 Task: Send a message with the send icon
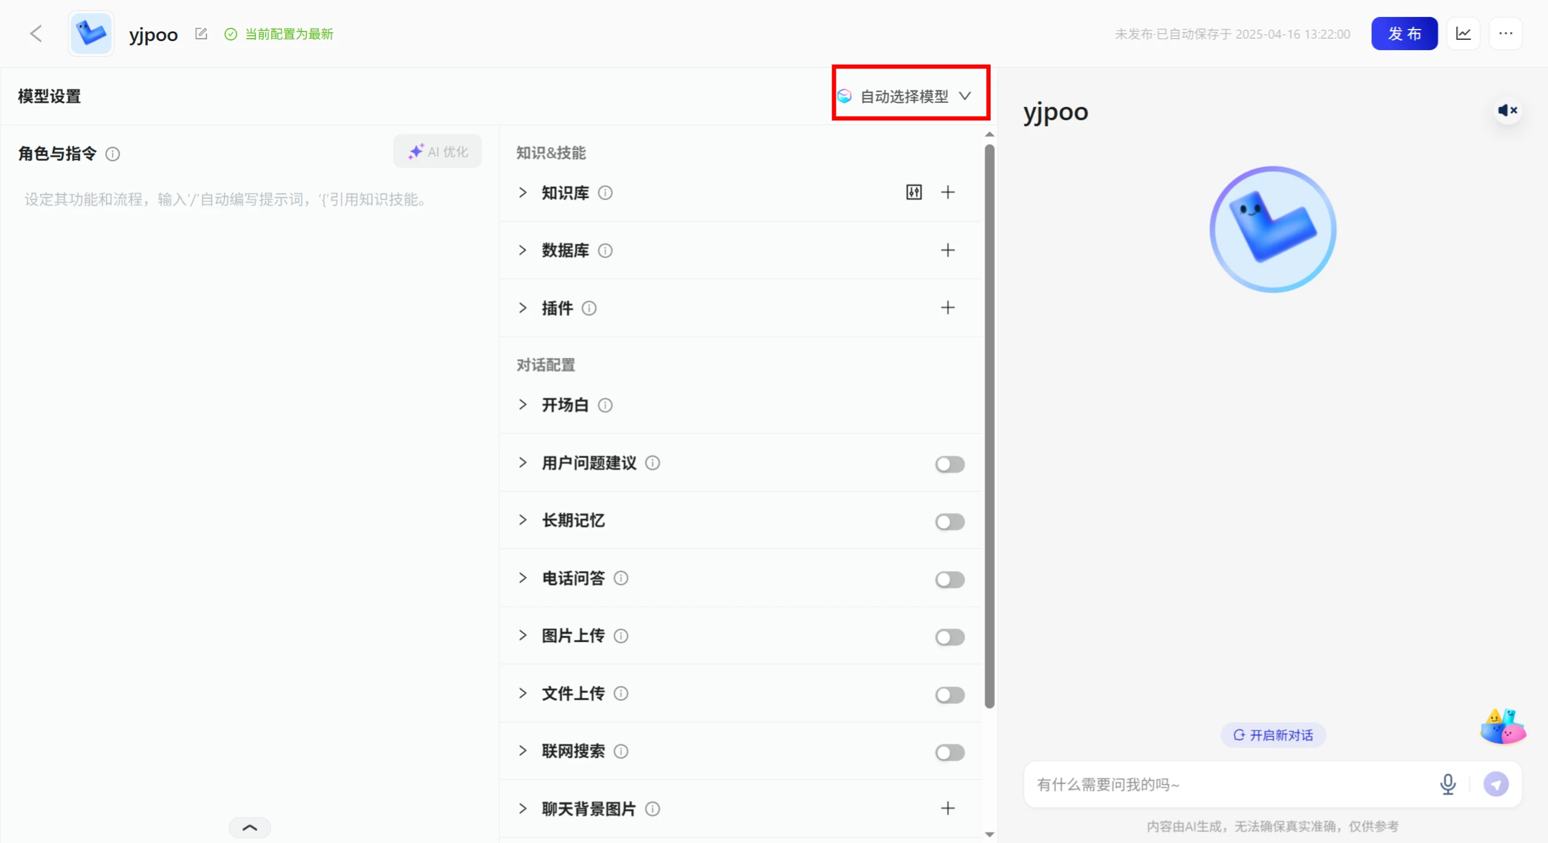click(1496, 784)
